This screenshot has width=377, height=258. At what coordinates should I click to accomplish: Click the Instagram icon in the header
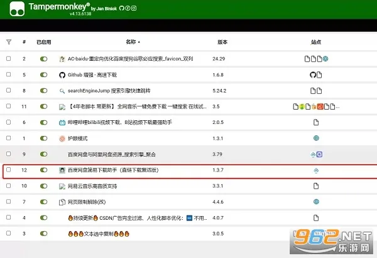coord(134,8)
